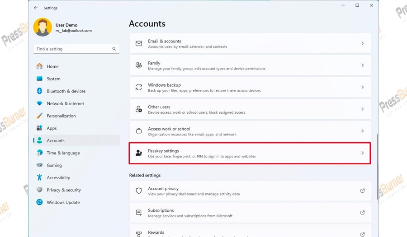Open Subscriptions external link
Screen dimensions: 407x237
coord(362,213)
